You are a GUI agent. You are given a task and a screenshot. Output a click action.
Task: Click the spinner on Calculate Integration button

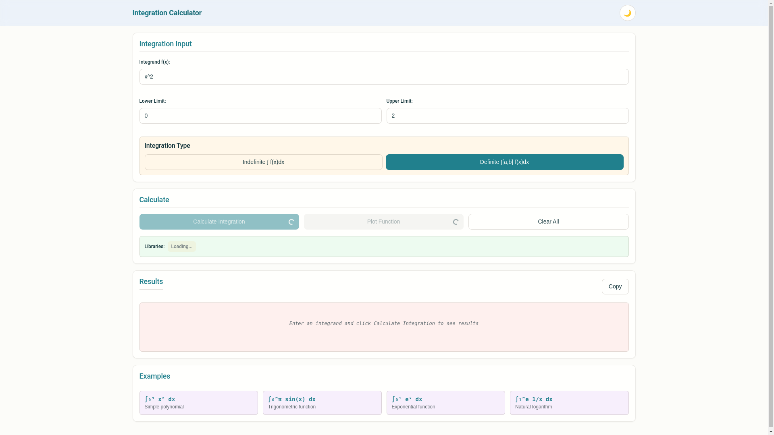[x=291, y=222]
